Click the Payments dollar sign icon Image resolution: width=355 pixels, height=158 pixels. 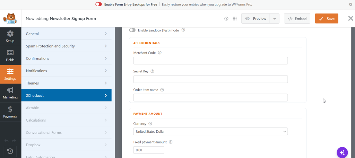pyautogui.click(x=10, y=109)
